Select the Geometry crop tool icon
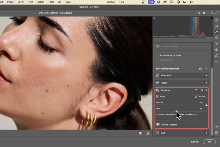This screenshot has height=147, width=220. pyautogui.click(x=217, y=26)
